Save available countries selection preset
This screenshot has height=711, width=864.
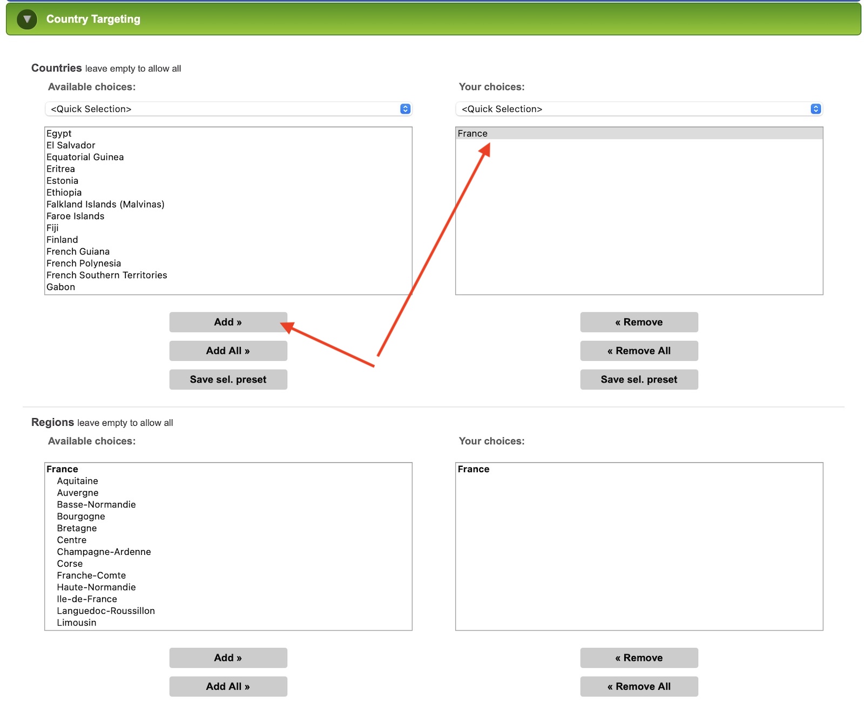point(228,379)
